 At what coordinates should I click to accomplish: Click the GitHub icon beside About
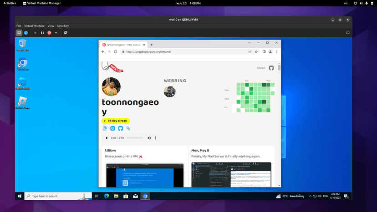coord(271,68)
